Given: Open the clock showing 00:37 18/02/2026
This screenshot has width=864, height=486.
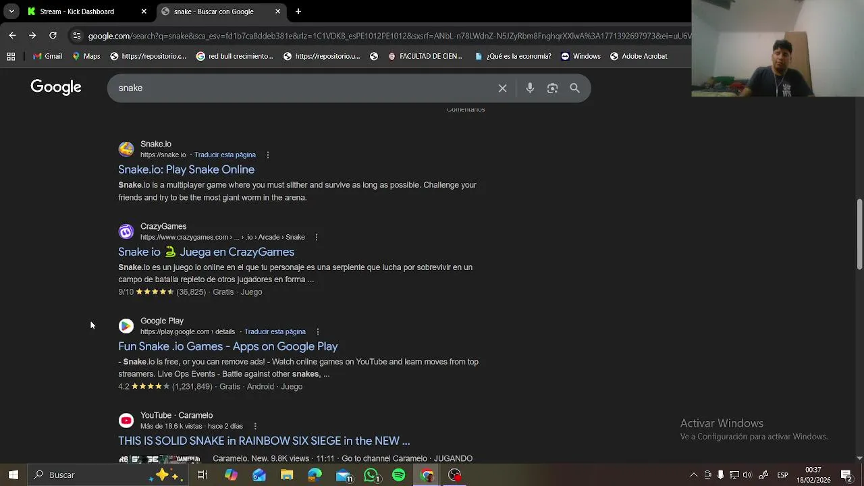Looking at the screenshot, I should coord(813,475).
